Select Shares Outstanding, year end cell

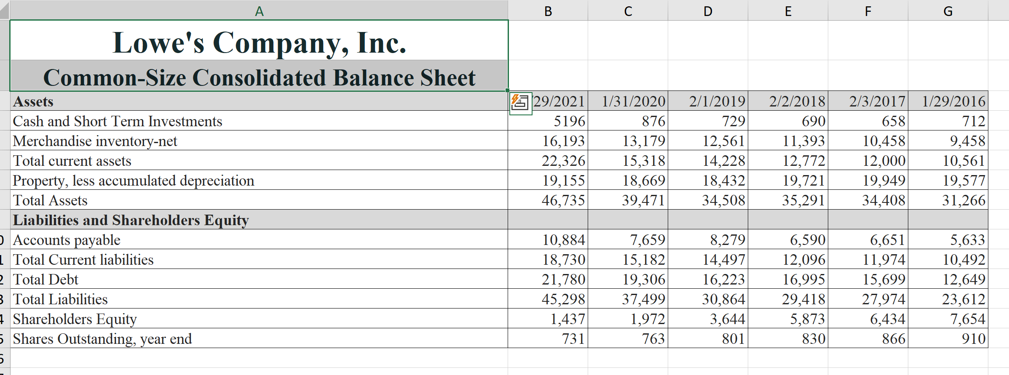pos(259,338)
